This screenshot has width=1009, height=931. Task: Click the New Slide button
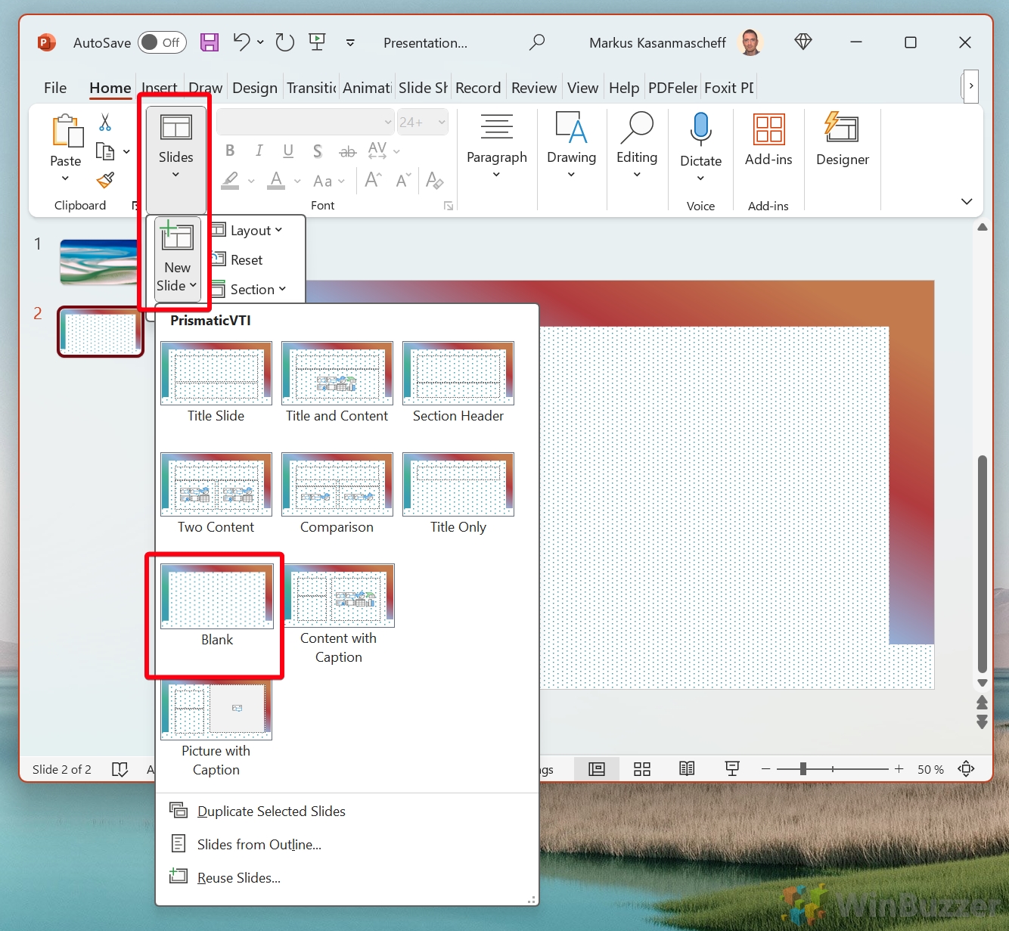(178, 259)
